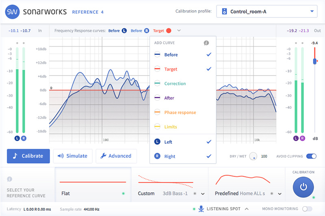Enable the Limits curve

click(x=183, y=127)
